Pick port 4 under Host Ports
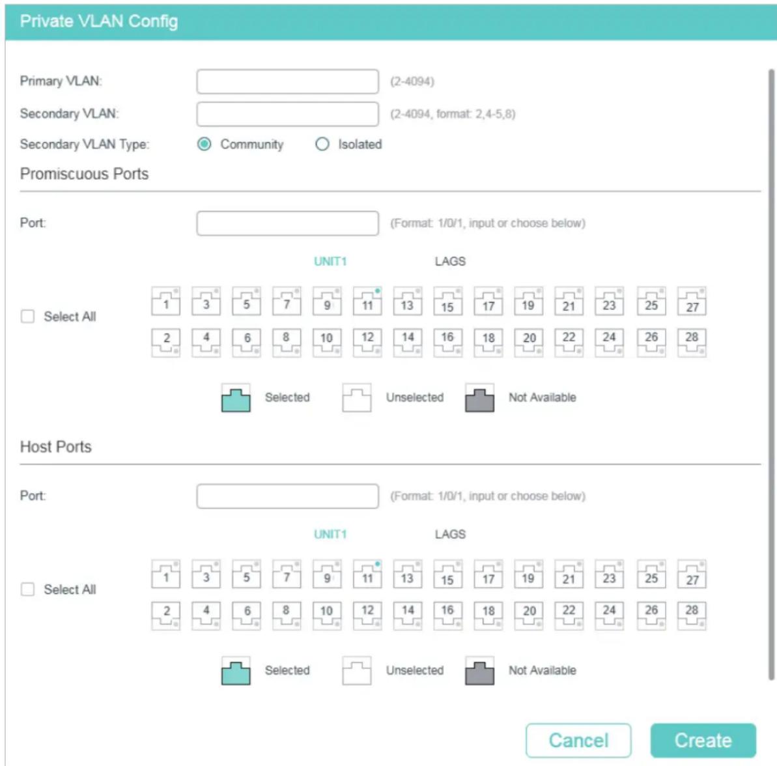This screenshot has width=777, height=766. pyautogui.click(x=206, y=616)
